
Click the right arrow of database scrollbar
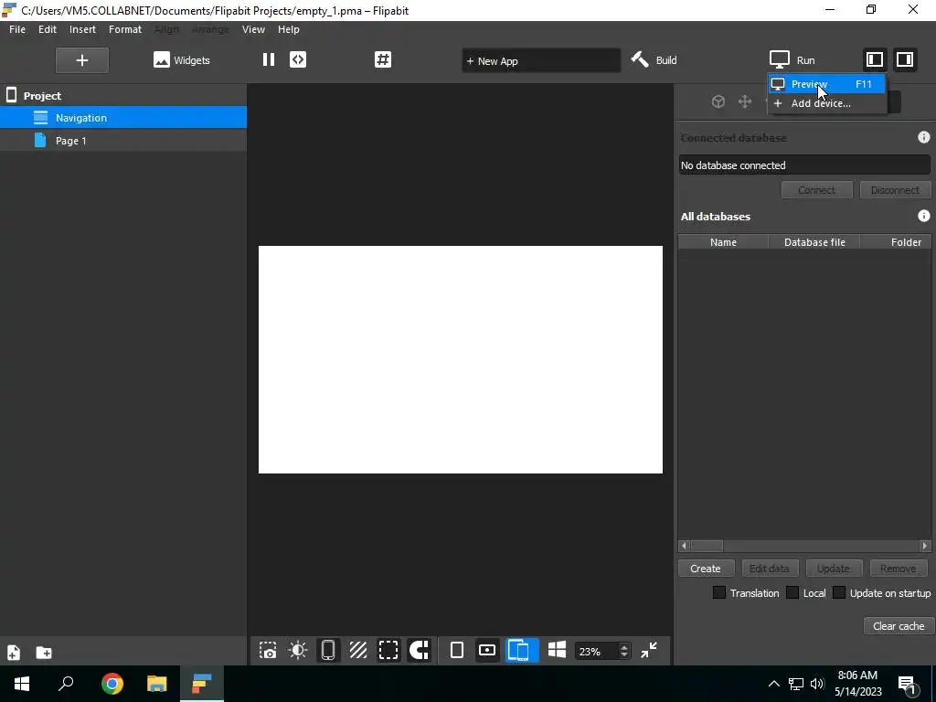[x=925, y=546]
